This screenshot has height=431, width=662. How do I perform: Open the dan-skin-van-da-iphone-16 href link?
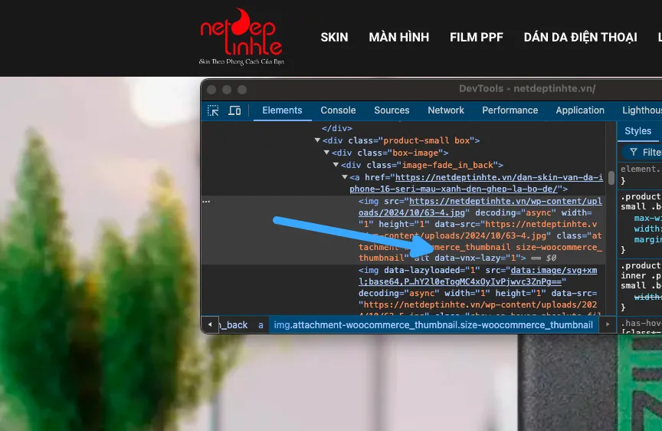(477, 183)
